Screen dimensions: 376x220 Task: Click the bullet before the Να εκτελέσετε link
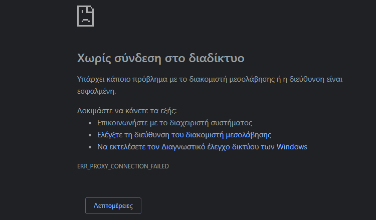click(x=90, y=147)
